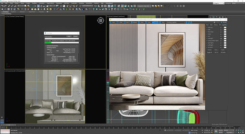This screenshot has width=245, height=134.
Task: Activate the Select and Link tool
Action: click(x=9, y=6)
